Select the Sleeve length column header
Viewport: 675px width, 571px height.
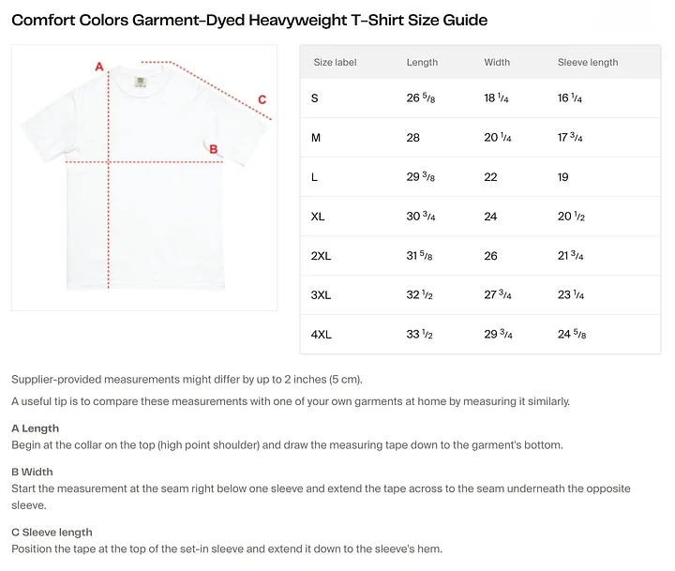point(588,63)
